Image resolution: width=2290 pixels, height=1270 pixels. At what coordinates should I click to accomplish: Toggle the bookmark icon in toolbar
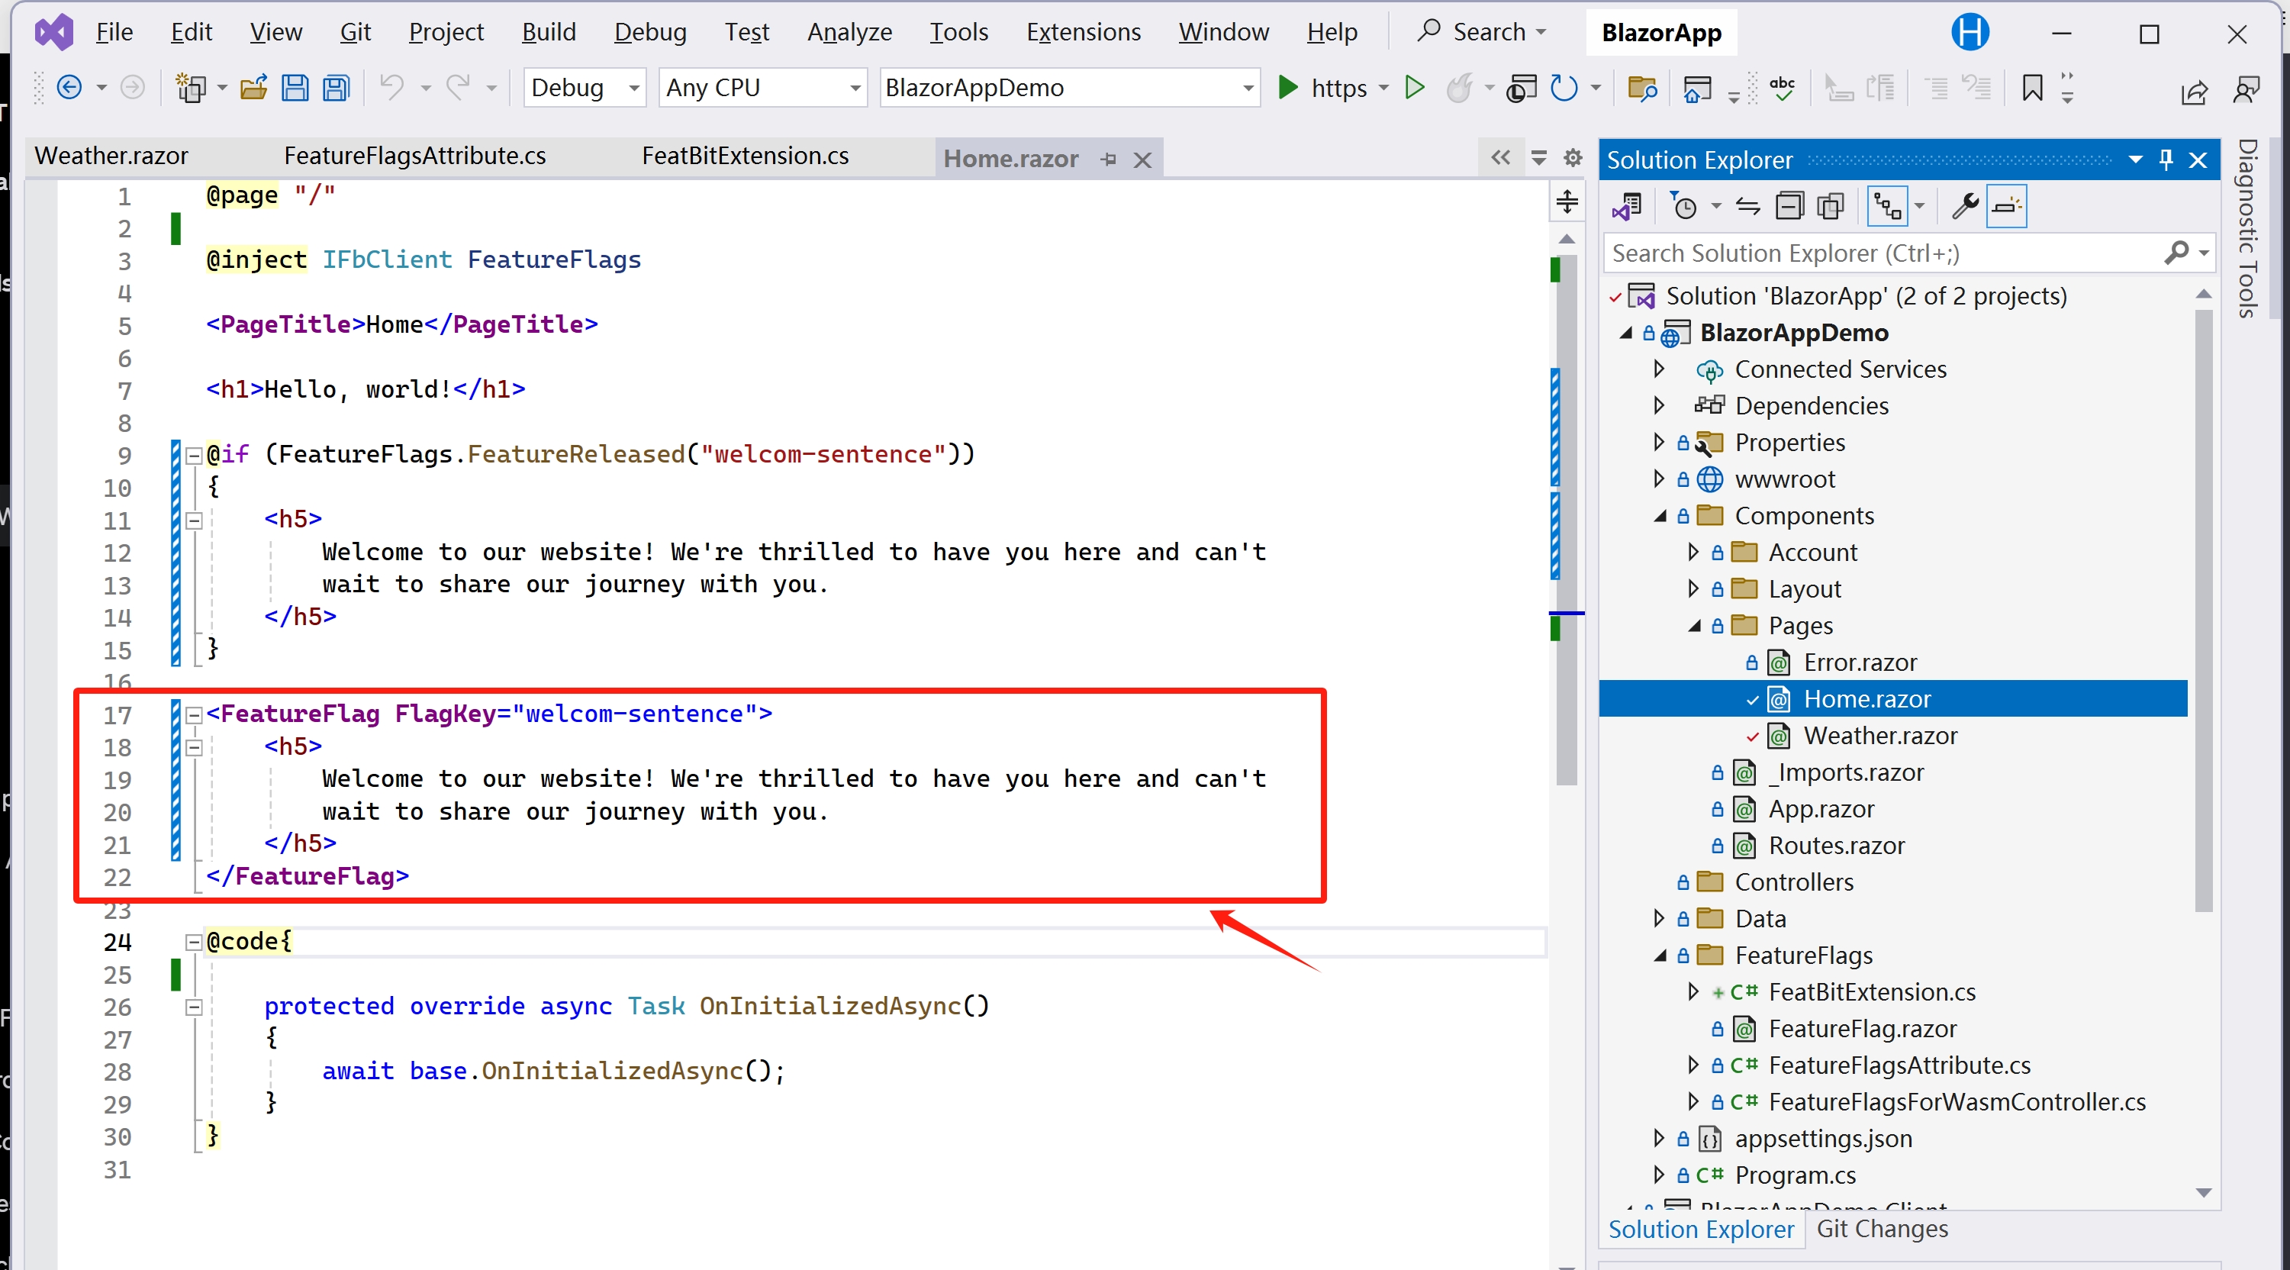[2032, 87]
